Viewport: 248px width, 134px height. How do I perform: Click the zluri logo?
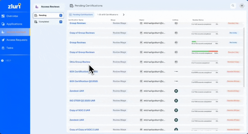click(15, 6)
